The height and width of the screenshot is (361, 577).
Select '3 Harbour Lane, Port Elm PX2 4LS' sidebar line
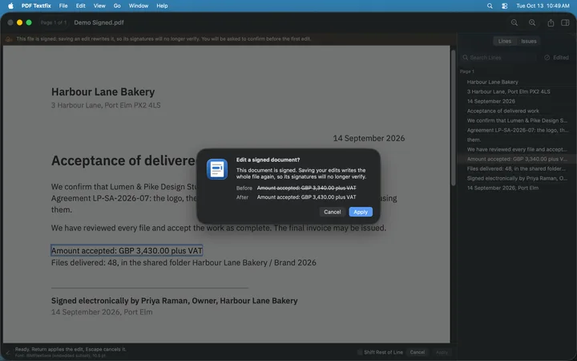[x=516, y=91]
